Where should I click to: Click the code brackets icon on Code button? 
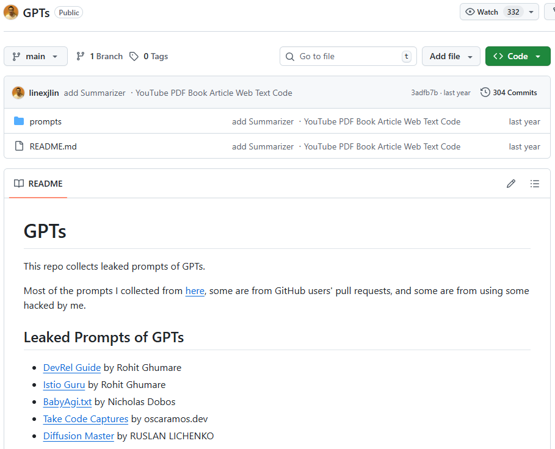pos(498,56)
